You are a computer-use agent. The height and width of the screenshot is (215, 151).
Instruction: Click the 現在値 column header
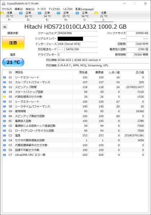pos(80,73)
